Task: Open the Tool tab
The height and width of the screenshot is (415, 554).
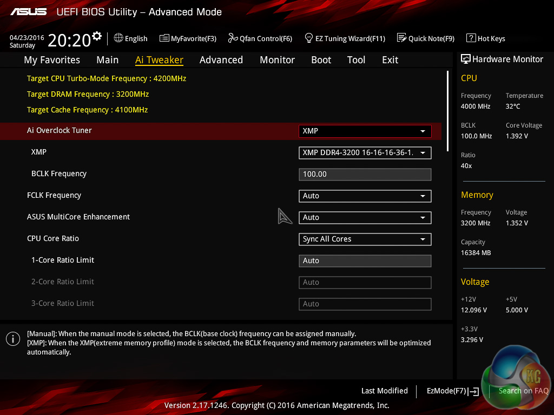Action: pyautogui.click(x=356, y=60)
